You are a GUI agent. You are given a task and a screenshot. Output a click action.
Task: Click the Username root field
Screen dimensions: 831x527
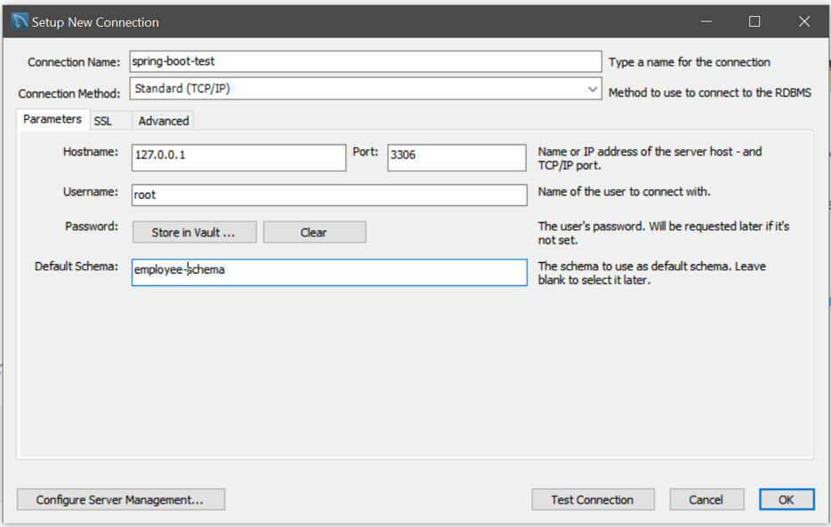click(x=329, y=195)
